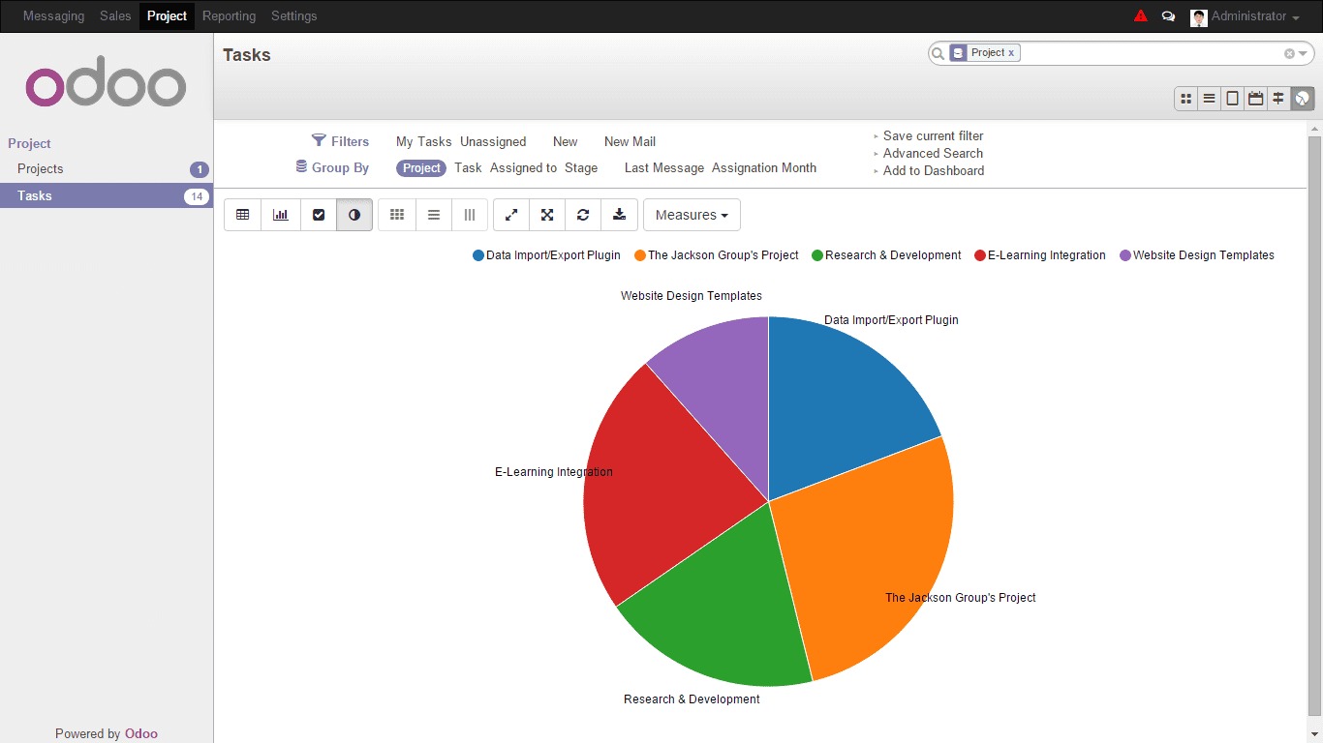Open the Administrator user menu

pyautogui.click(x=1247, y=16)
